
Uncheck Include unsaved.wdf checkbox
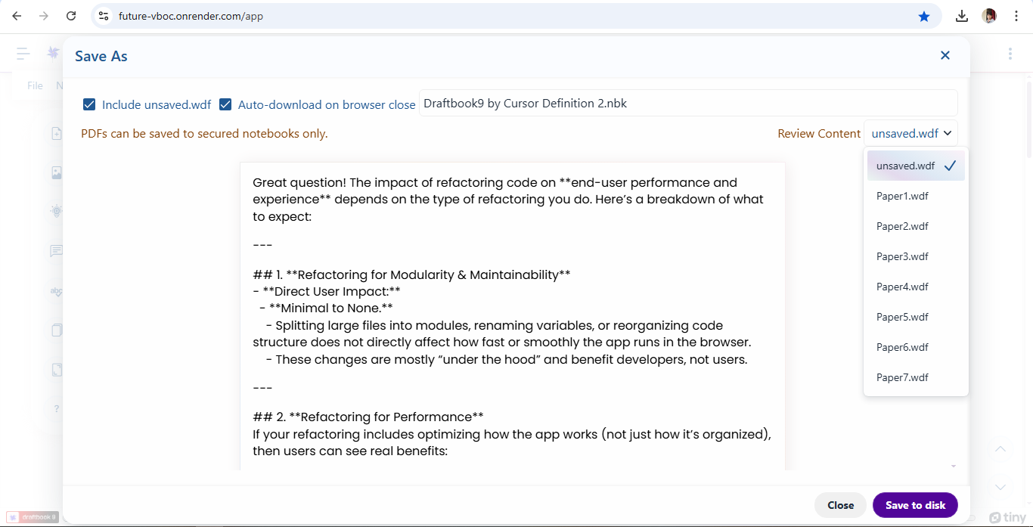pyautogui.click(x=89, y=104)
